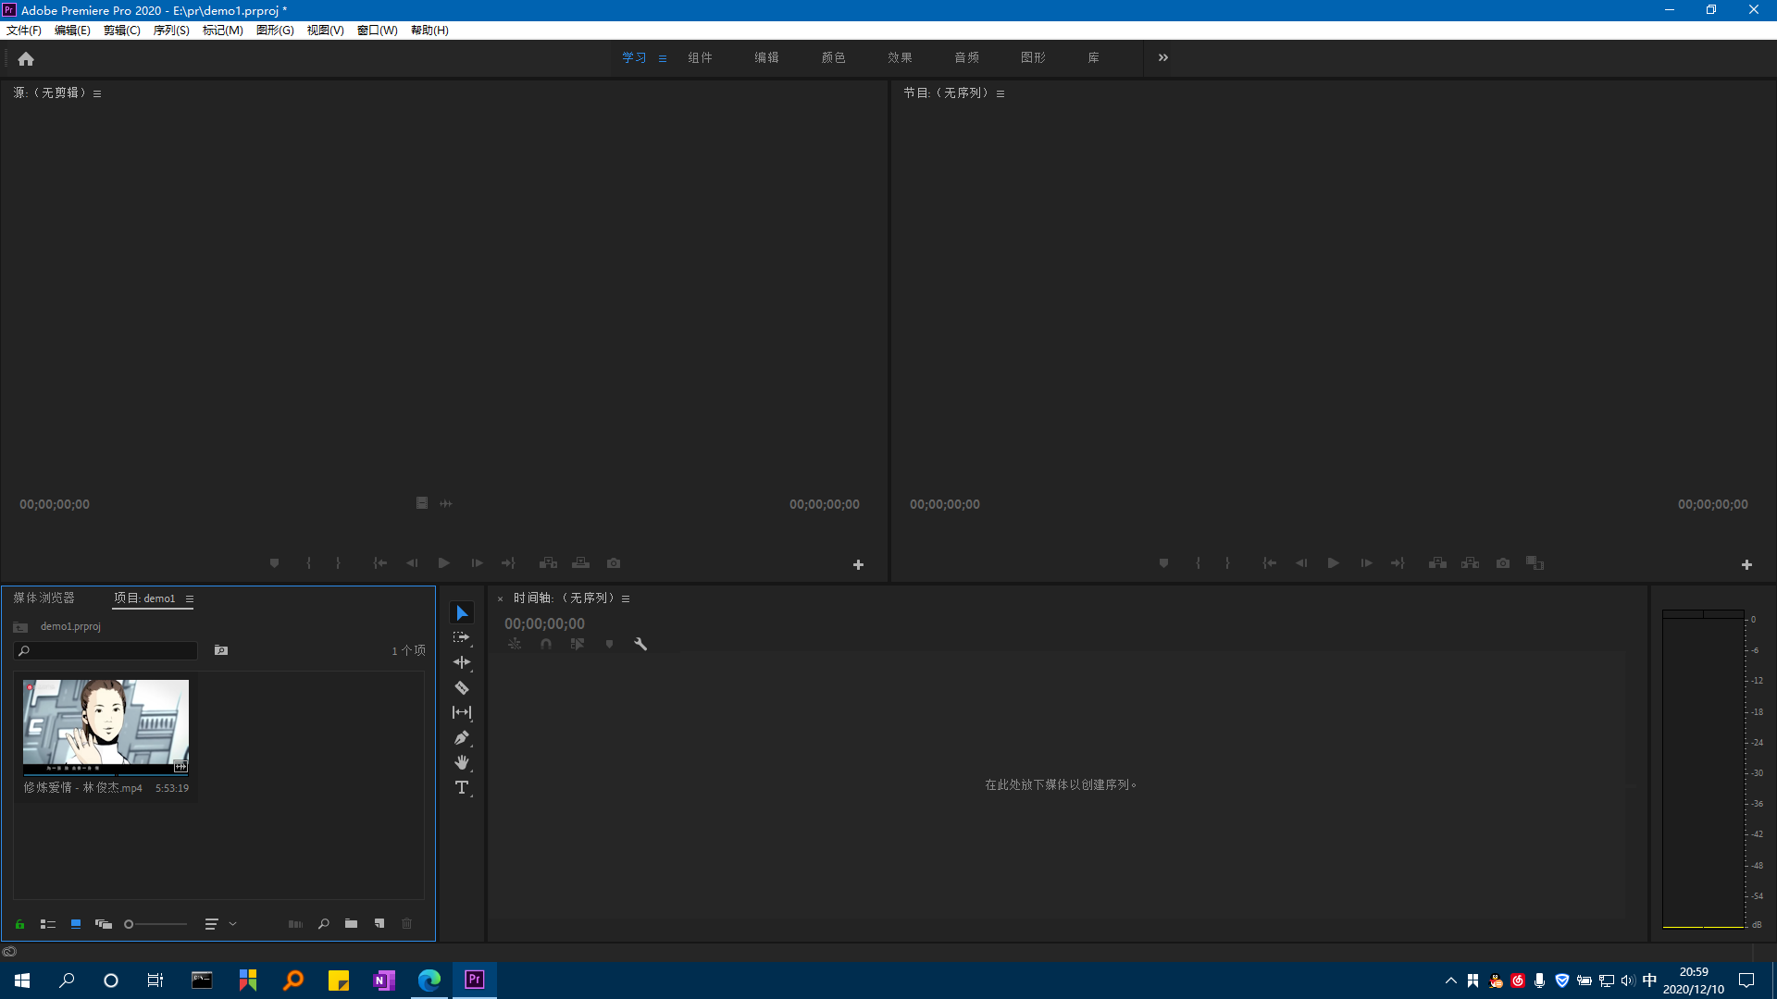The image size is (1777, 999).
Task: Switch to the 媒体浏览器 tab
Action: tap(43, 598)
